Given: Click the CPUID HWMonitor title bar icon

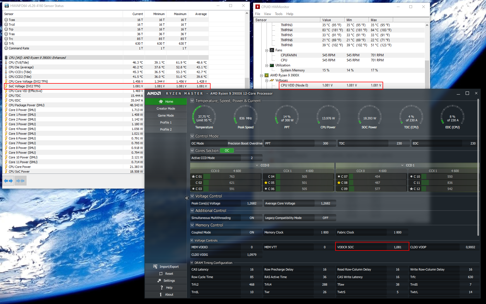Looking at the screenshot, I should tap(258, 7).
